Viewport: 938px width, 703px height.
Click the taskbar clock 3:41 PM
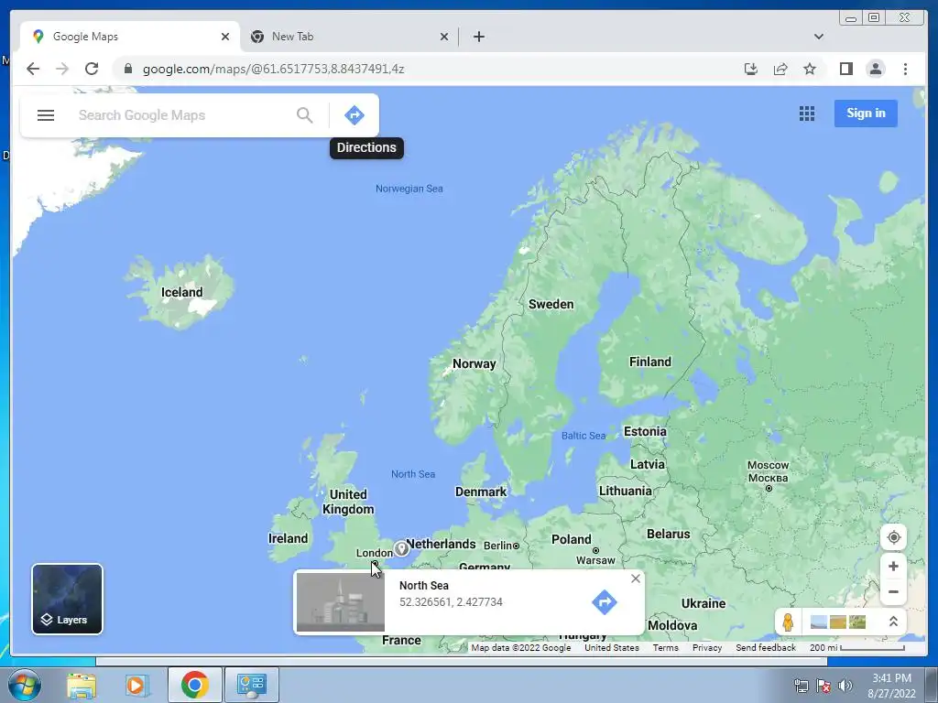click(x=891, y=678)
